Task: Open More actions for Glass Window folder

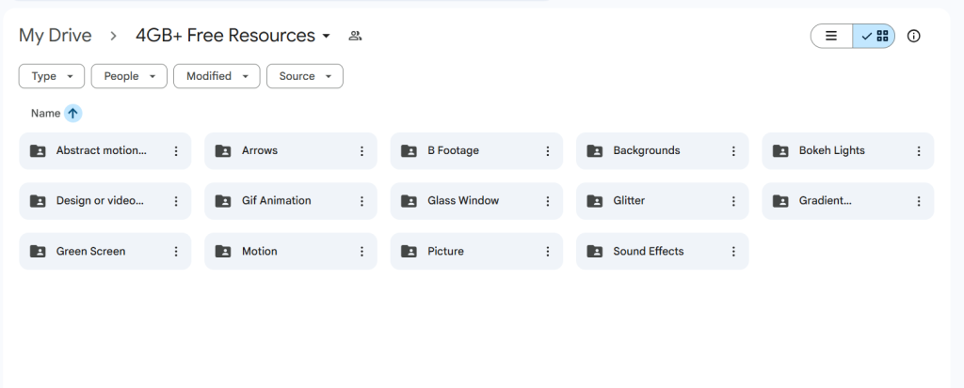Action: click(548, 201)
